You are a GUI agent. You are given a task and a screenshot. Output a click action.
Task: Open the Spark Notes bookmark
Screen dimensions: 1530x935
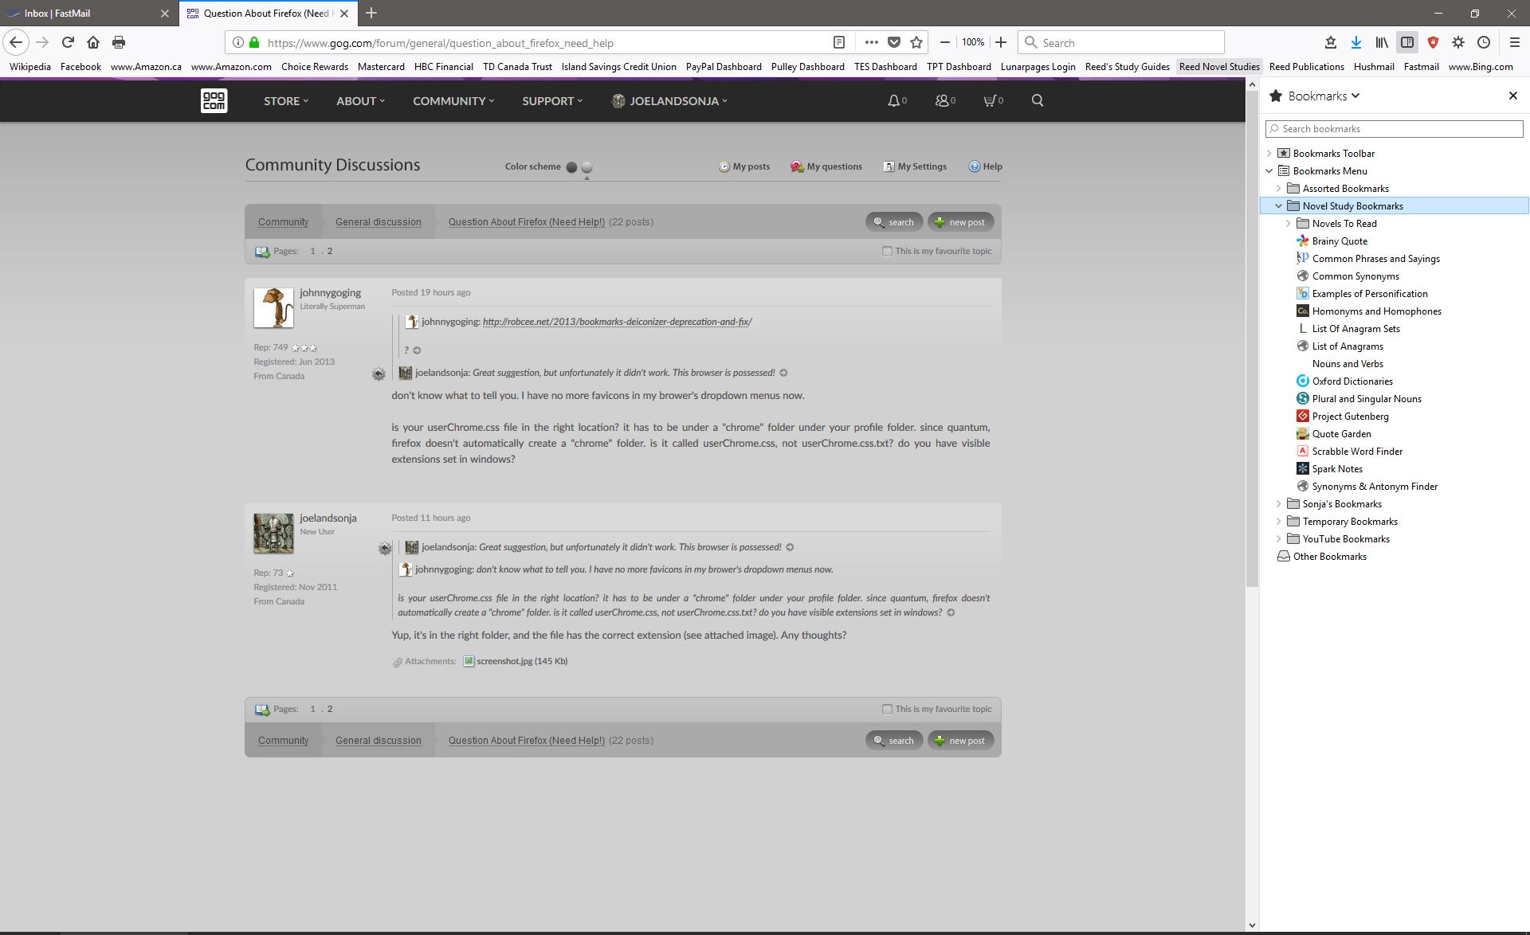[x=1337, y=468]
